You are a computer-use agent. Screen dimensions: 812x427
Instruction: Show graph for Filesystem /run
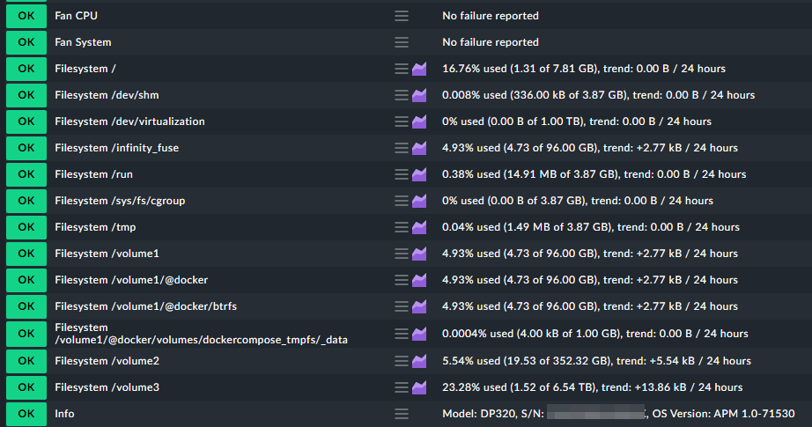(419, 174)
